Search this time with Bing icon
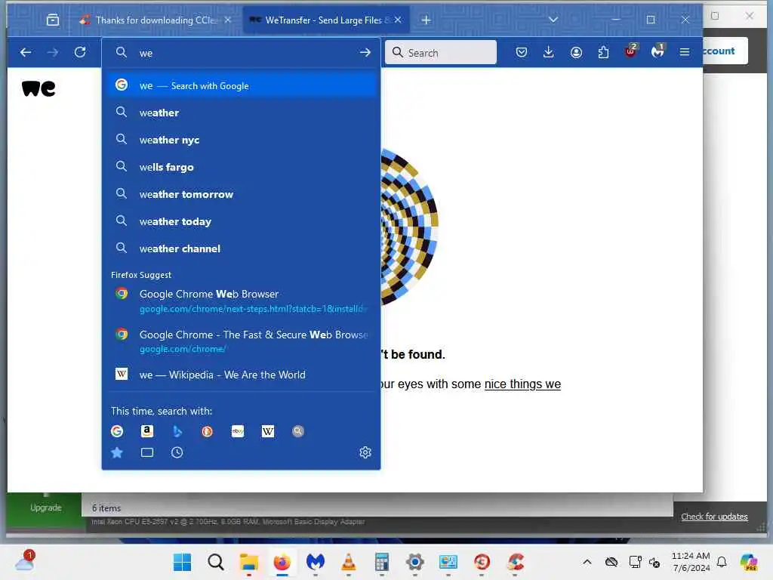This screenshot has height=580, width=773. pyautogui.click(x=177, y=431)
